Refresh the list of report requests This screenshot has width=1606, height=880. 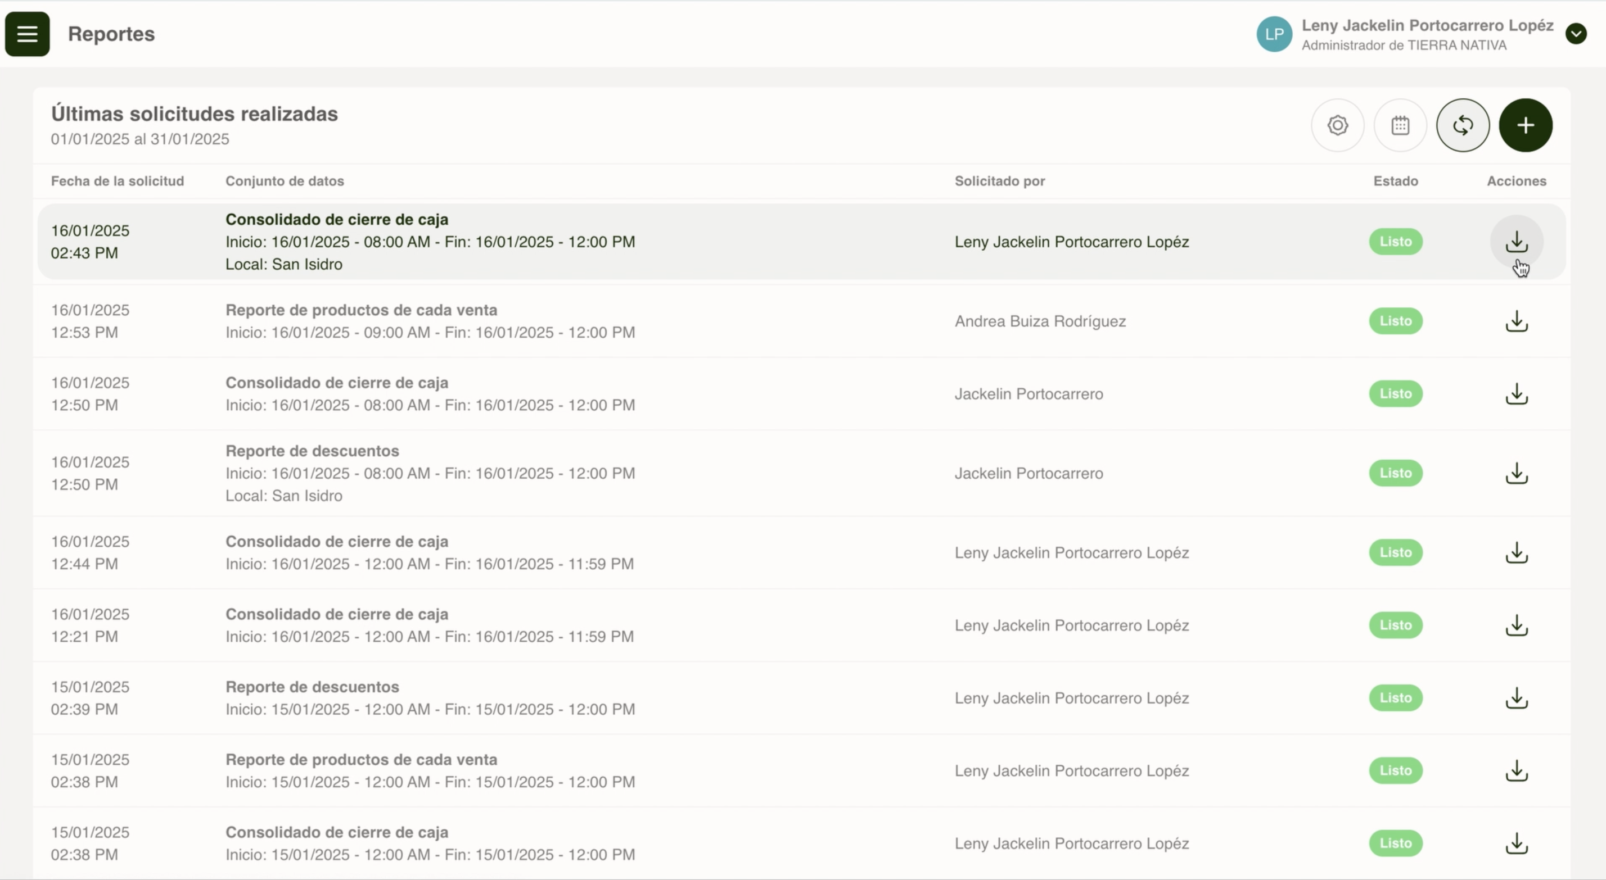tap(1463, 125)
